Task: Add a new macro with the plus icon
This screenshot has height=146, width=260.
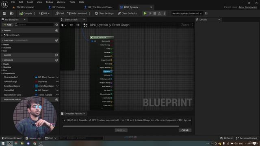Action: (56, 55)
